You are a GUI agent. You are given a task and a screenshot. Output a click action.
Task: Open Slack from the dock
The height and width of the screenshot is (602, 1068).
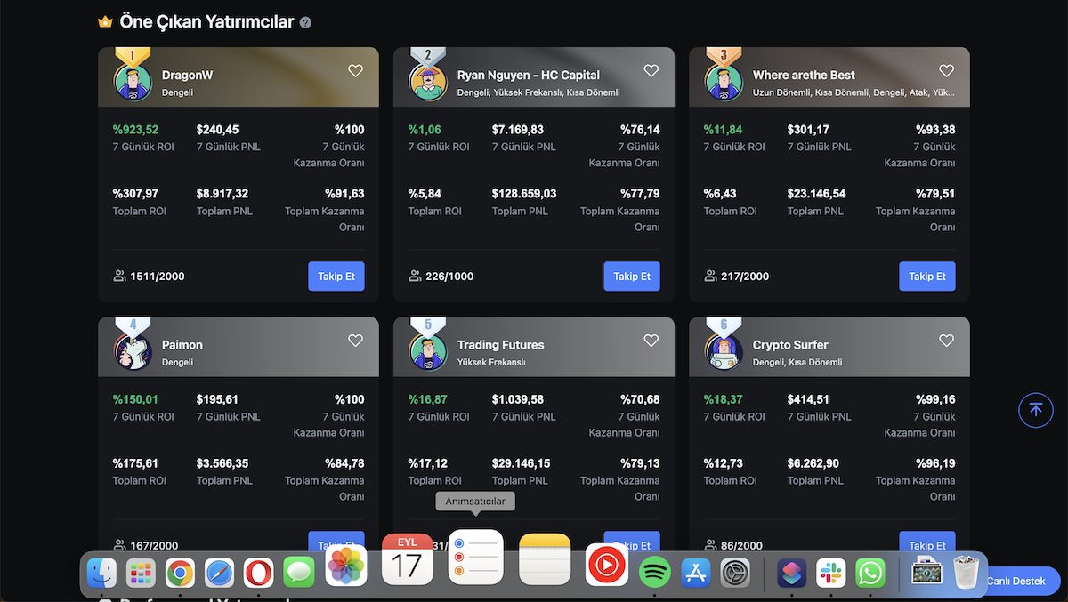coord(831,574)
